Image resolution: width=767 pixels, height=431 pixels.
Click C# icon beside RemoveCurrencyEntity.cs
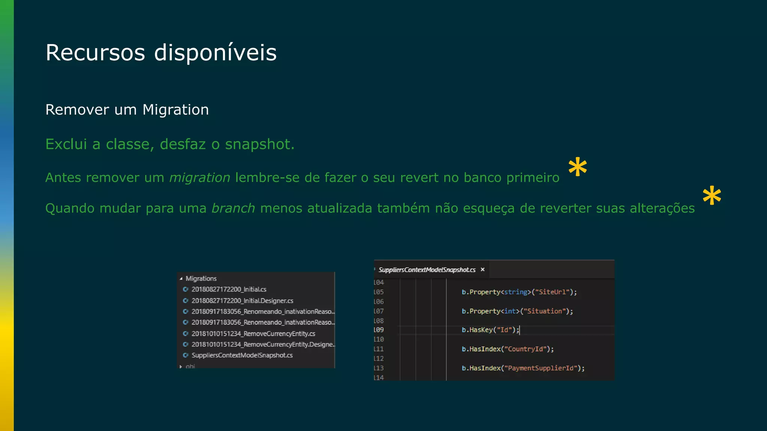(x=185, y=333)
